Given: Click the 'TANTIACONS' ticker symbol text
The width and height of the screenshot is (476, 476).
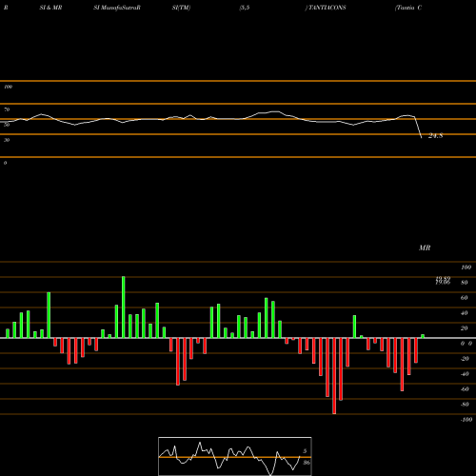Looking at the screenshot, I should tap(327, 8).
